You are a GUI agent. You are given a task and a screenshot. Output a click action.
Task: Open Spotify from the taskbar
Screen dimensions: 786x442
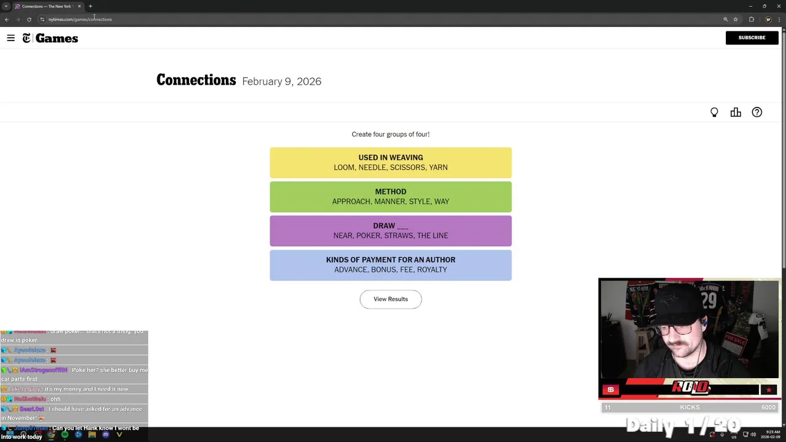(64, 435)
